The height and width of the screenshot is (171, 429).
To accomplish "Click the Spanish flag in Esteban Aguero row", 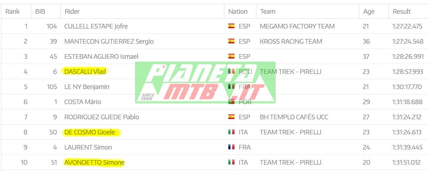I will (x=231, y=56).
